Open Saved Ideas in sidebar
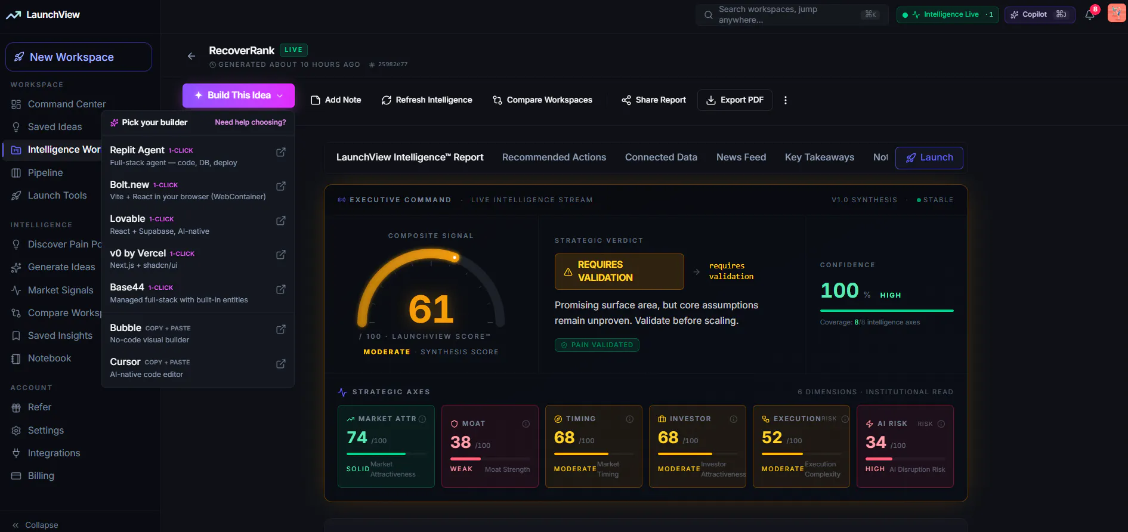This screenshot has height=532, width=1128. [x=55, y=127]
